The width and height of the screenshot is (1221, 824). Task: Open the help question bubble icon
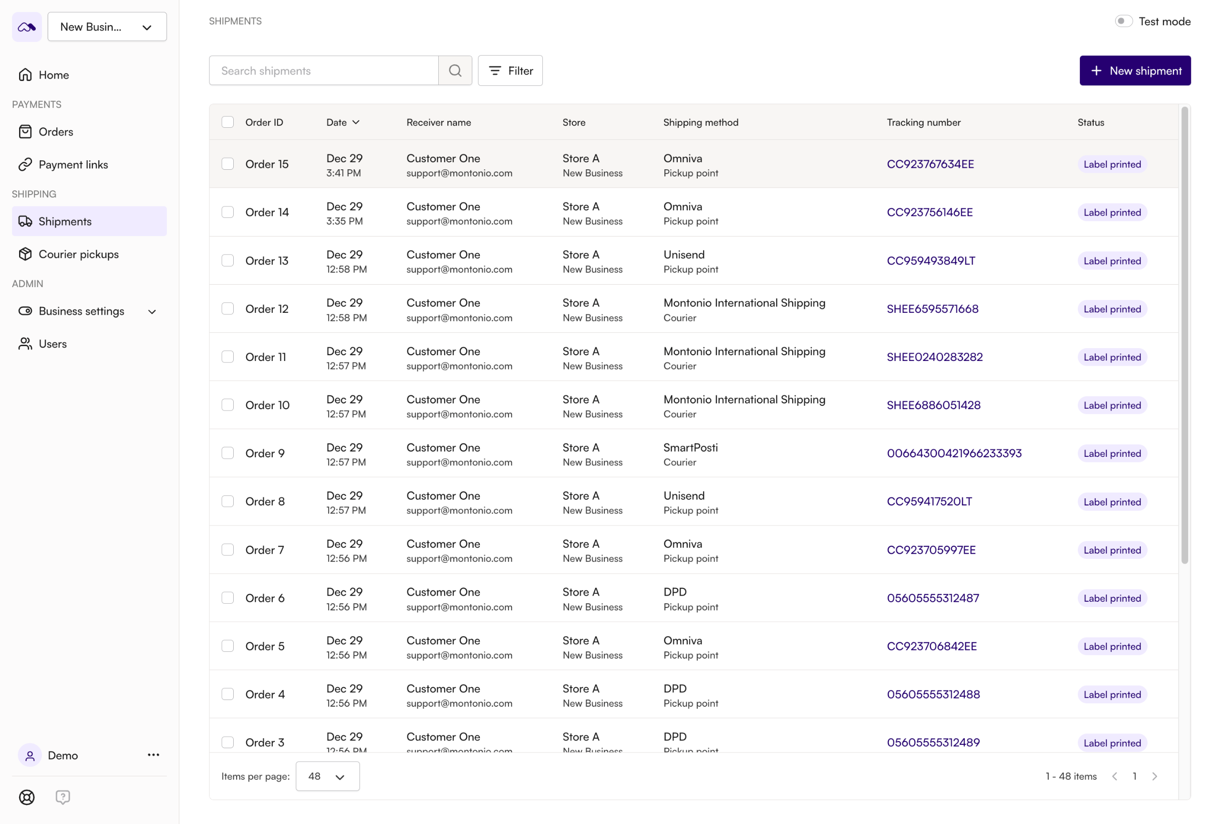click(x=62, y=797)
